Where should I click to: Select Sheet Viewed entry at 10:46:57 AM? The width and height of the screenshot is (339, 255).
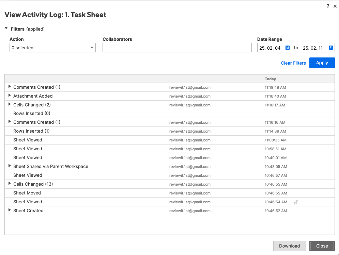click(x=28, y=175)
